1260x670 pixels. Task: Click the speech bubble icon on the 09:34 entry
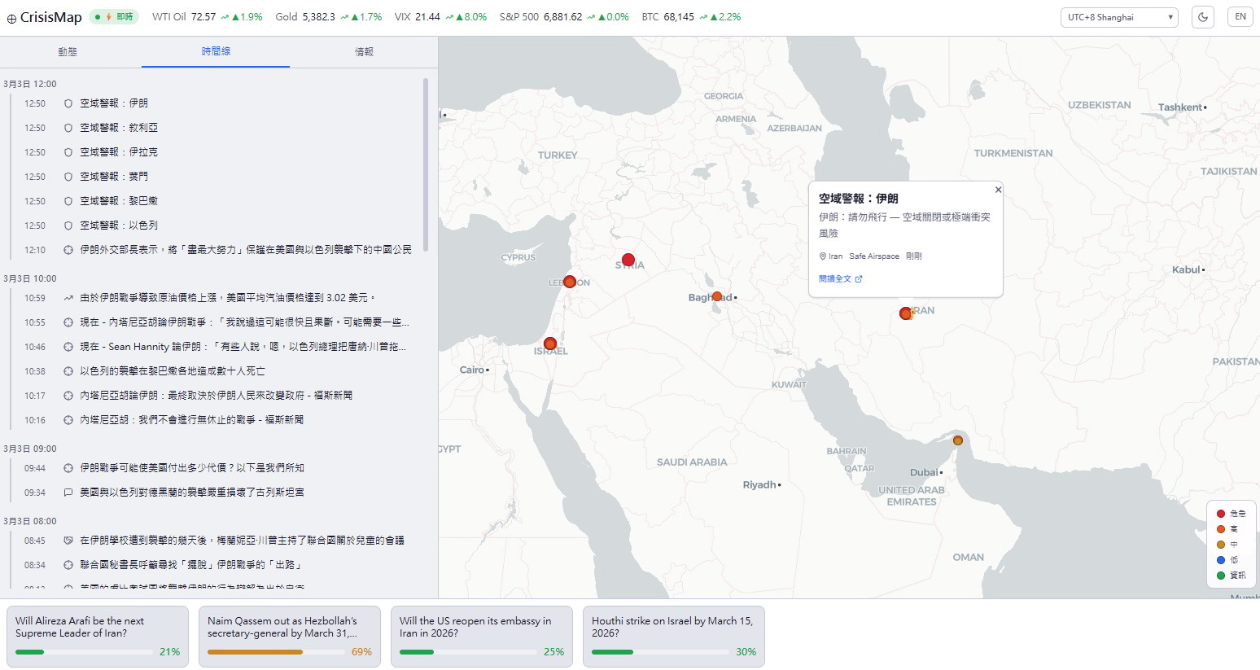pos(68,493)
